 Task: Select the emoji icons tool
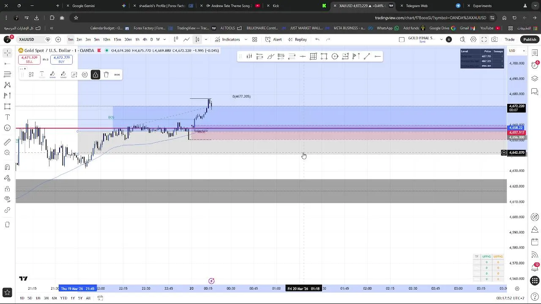7,128
